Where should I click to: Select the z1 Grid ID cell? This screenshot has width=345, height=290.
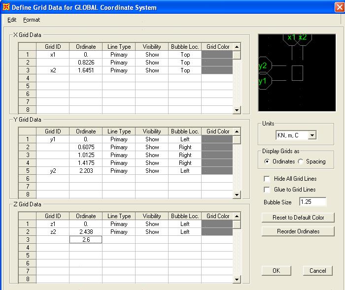pyautogui.click(x=53, y=224)
